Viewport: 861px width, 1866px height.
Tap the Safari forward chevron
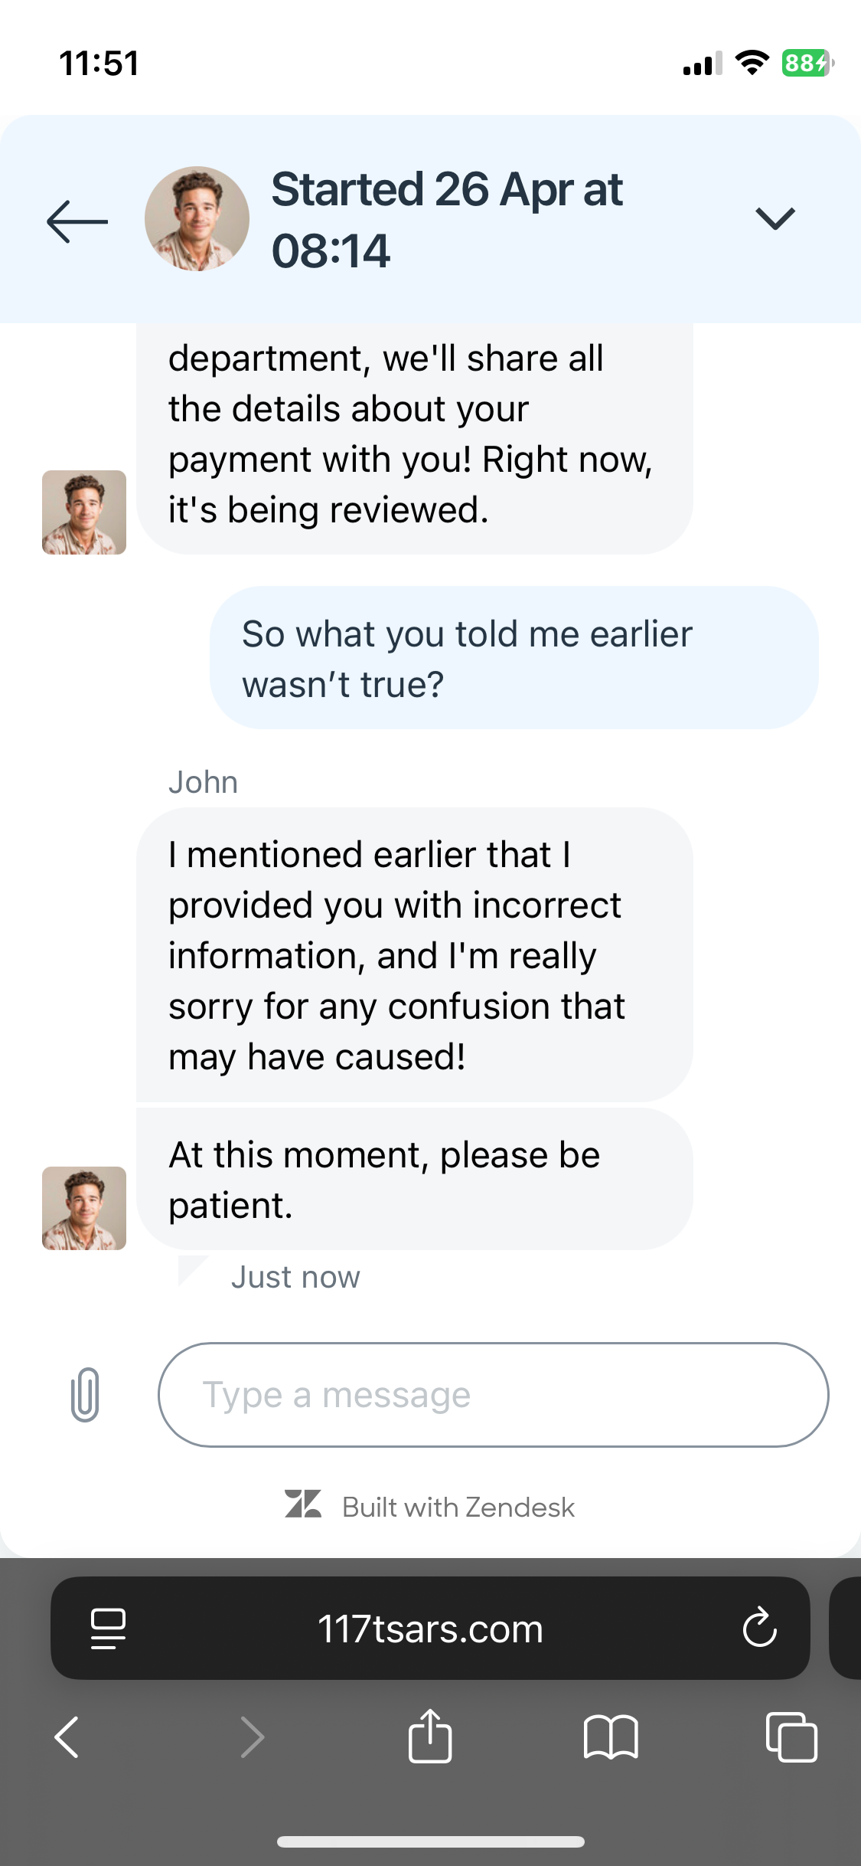[x=252, y=1737]
